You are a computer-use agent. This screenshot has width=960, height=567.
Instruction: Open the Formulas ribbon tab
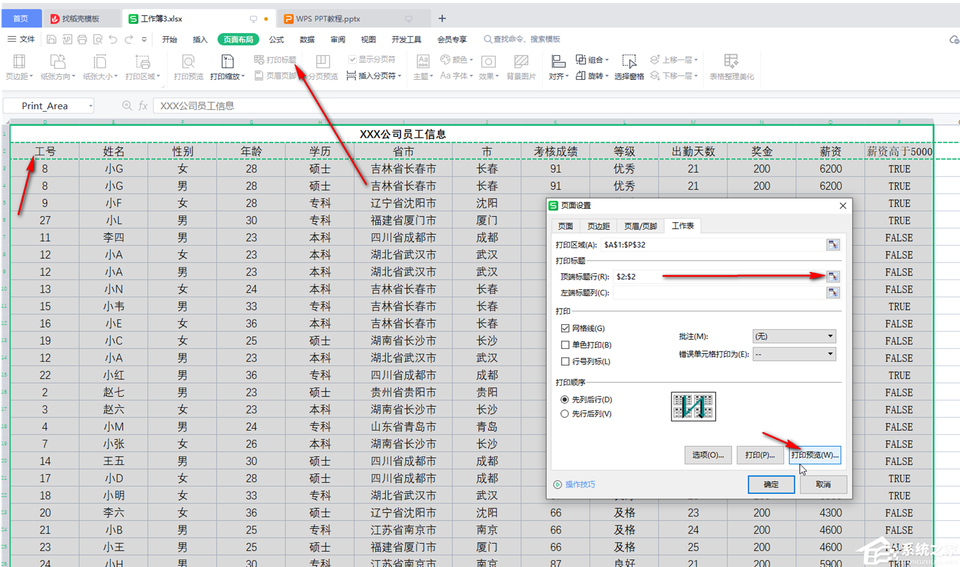click(276, 39)
